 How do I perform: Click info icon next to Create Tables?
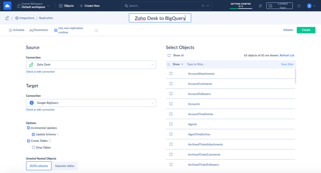point(50,141)
